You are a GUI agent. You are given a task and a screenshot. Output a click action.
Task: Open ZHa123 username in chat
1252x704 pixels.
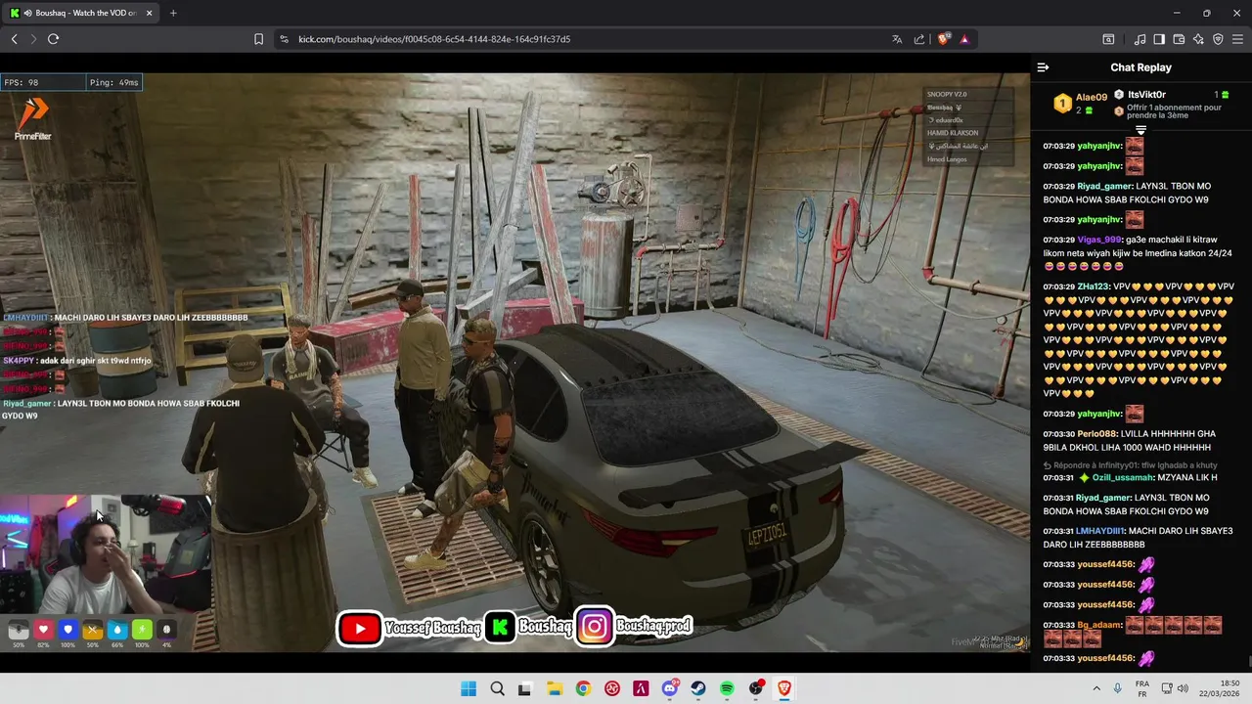point(1093,286)
